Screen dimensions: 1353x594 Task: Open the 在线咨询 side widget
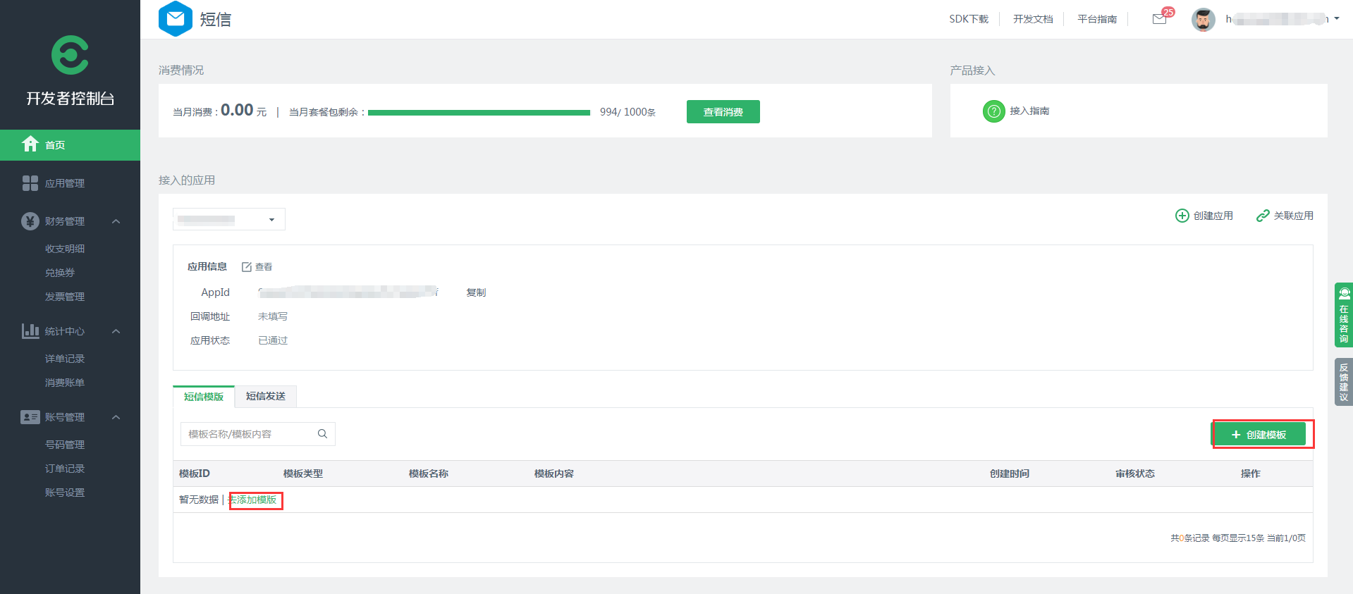pyautogui.click(x=1344, y=315)
